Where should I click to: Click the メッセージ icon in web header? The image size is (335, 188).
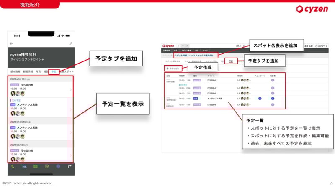[237, 46]
